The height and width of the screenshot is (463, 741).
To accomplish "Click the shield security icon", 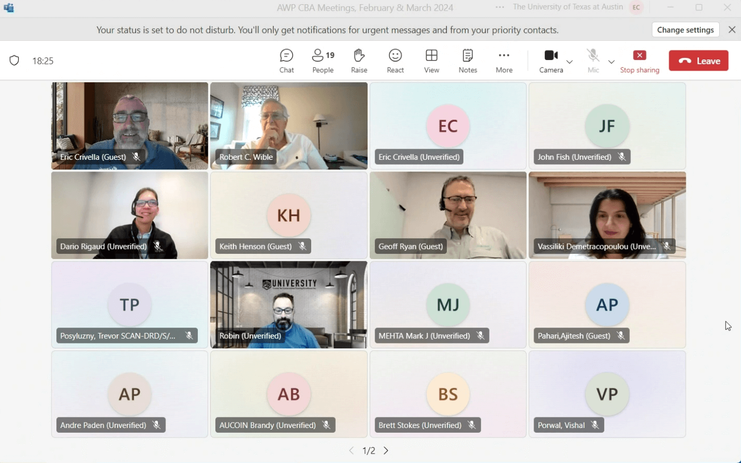I will (x=14, y=61).
